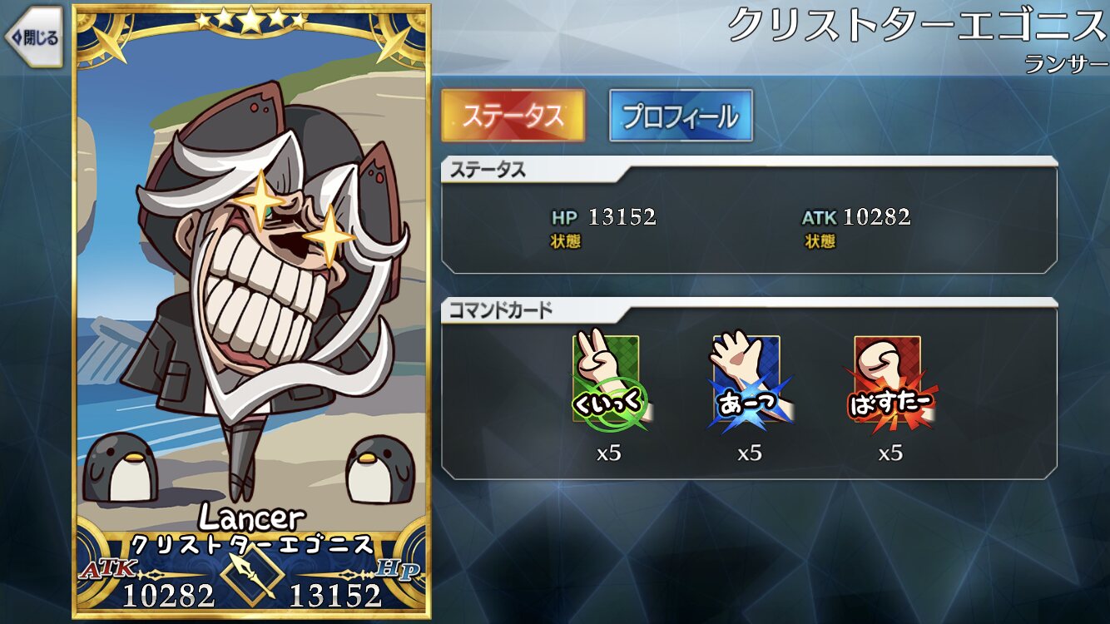This screenshot has width=1110, height=624.
Task: Tap the servant card illustration
Action: coord(251,312)
